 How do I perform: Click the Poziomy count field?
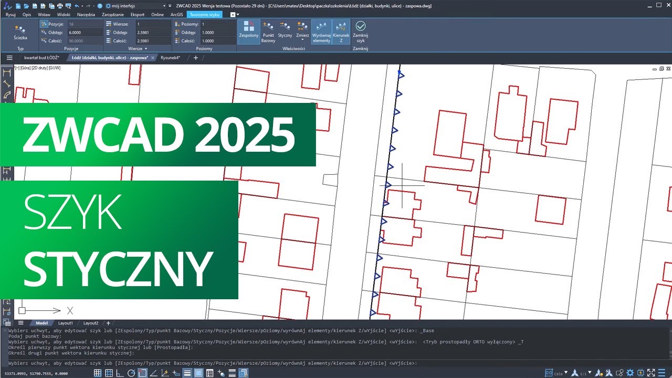coord(218,24)
